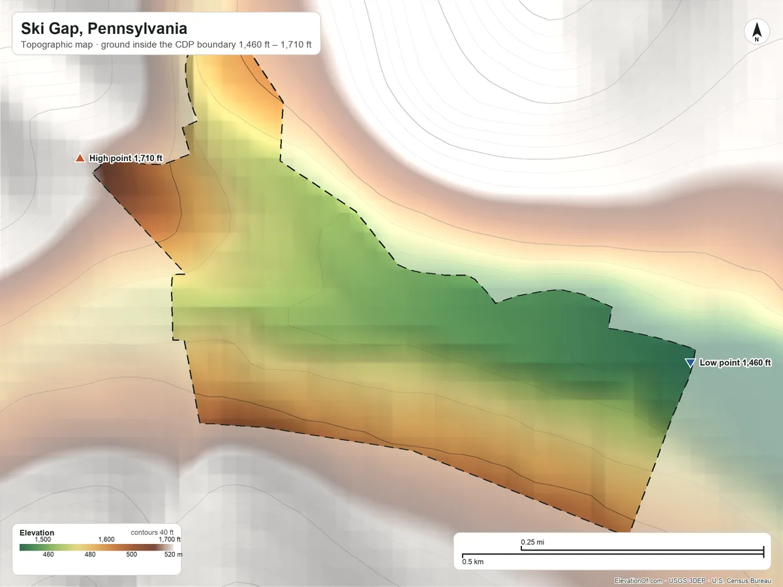783x587 pixels.
Task: Click the '1,600' feet legend value
Action: (x=106, y=539)
